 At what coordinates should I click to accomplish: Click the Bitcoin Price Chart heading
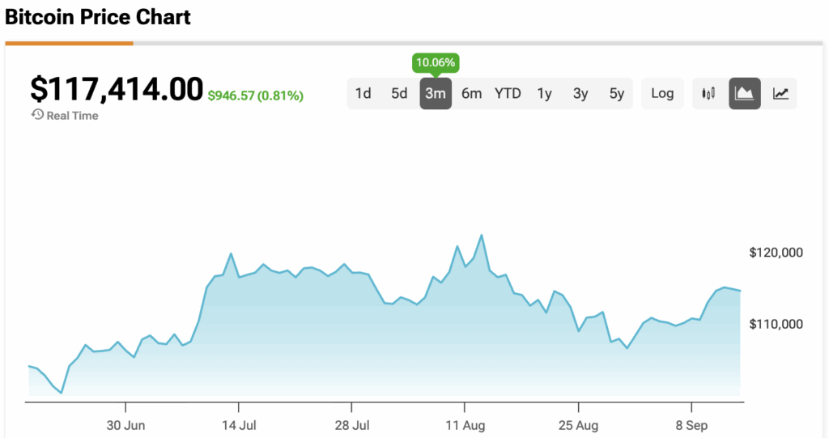[98, 17]
